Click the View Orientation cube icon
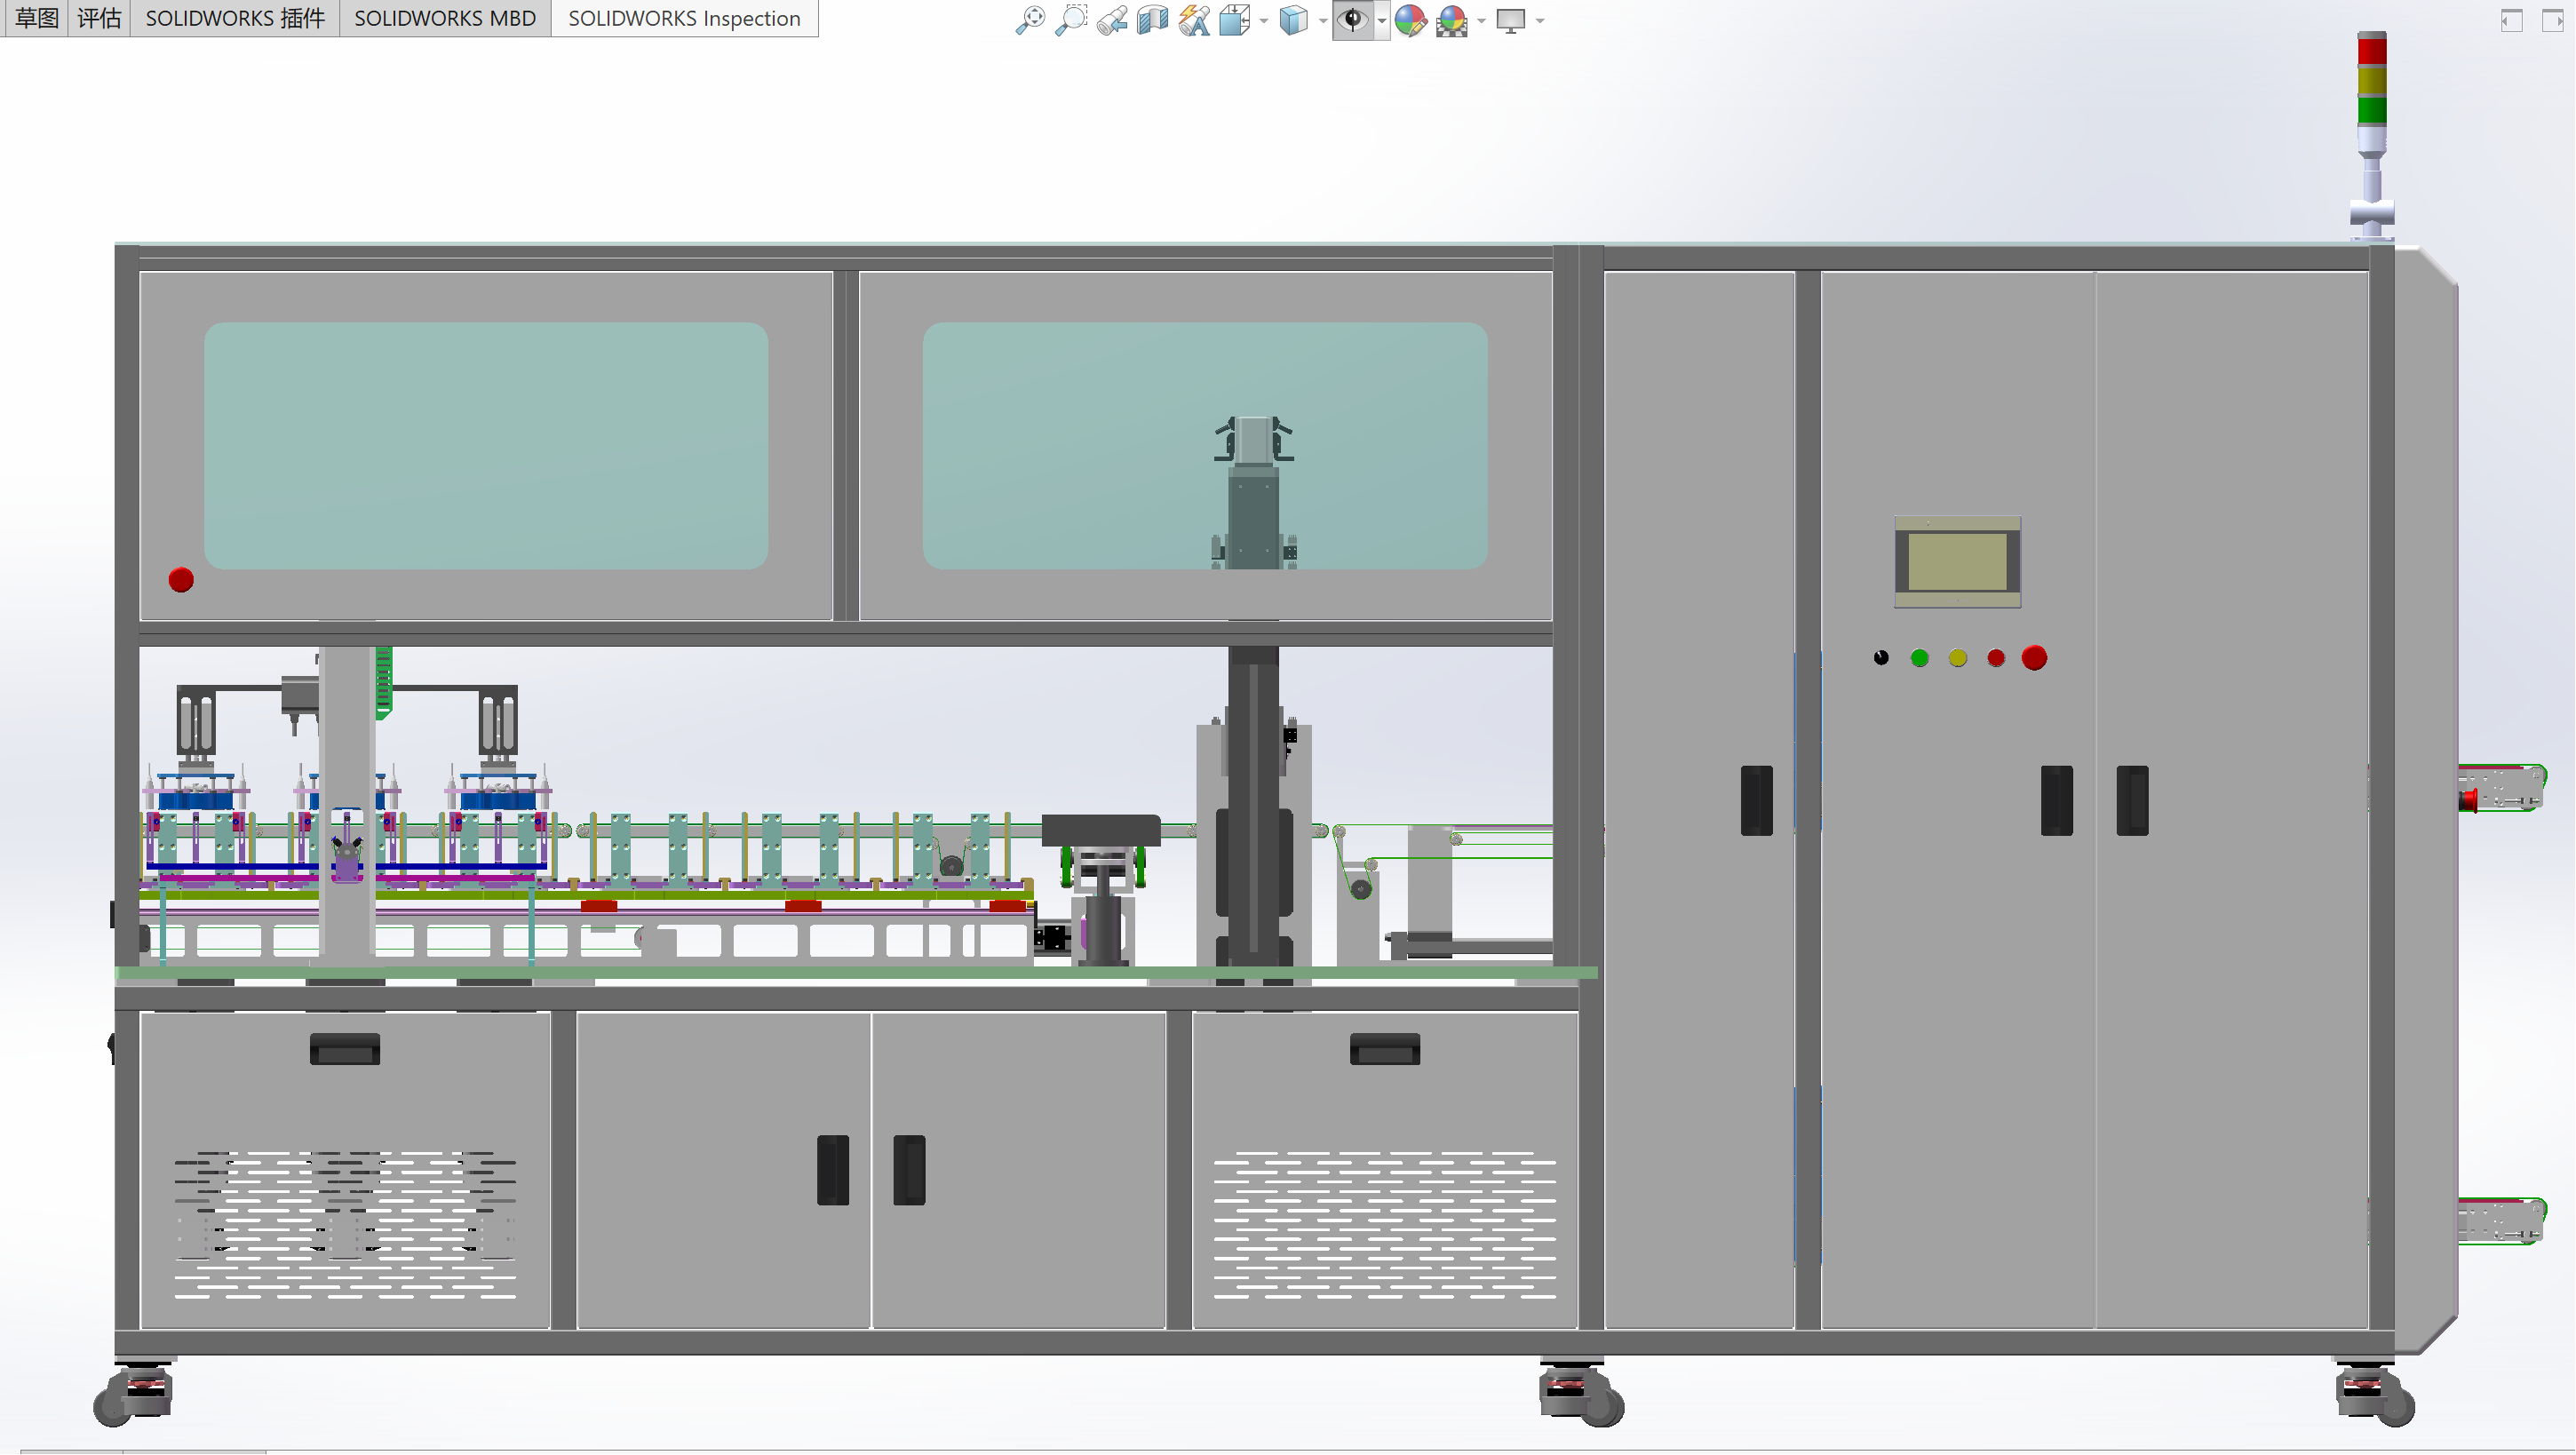The height and width of the screenshot is (1455, 2576). (1235, 20)
